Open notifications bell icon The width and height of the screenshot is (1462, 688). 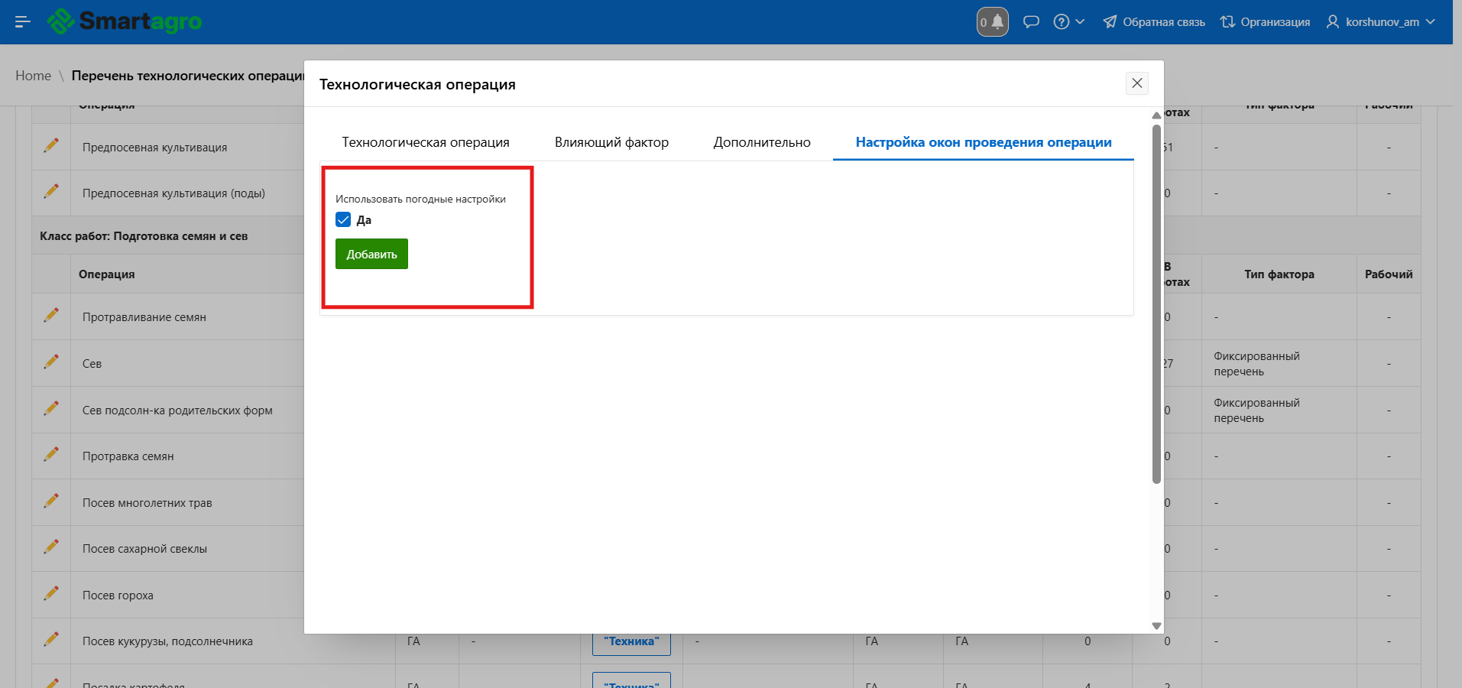tap(993, 21)
